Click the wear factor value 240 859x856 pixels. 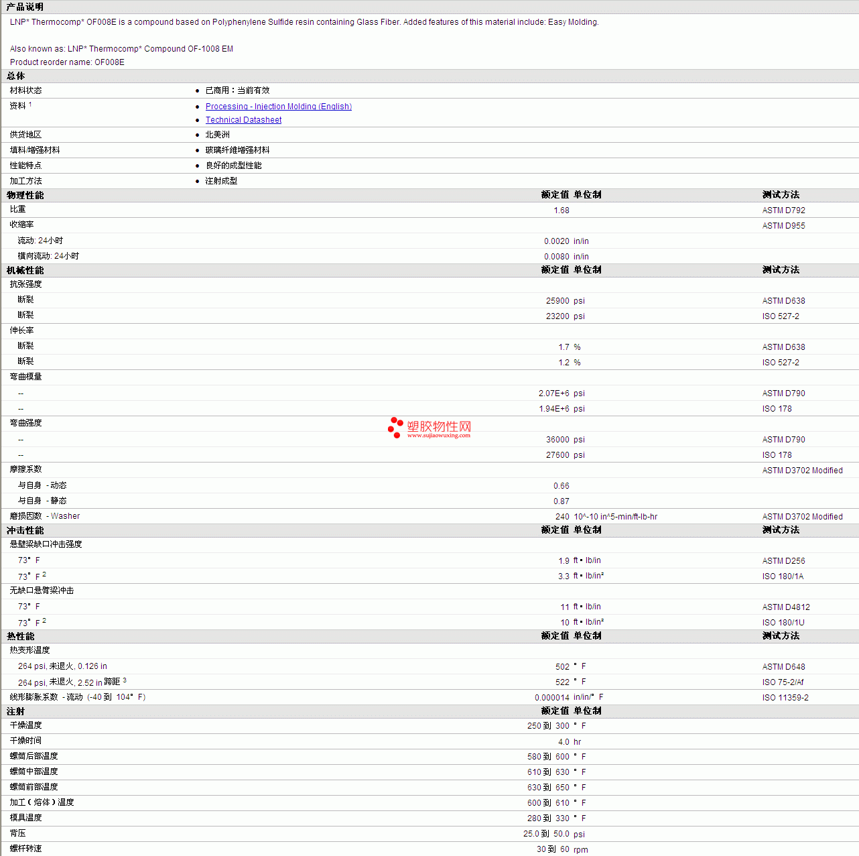coord(562,517)
